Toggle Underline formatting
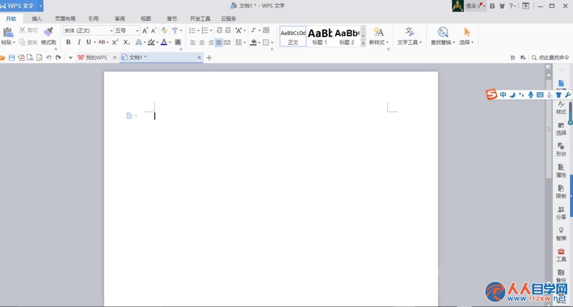 88,42
